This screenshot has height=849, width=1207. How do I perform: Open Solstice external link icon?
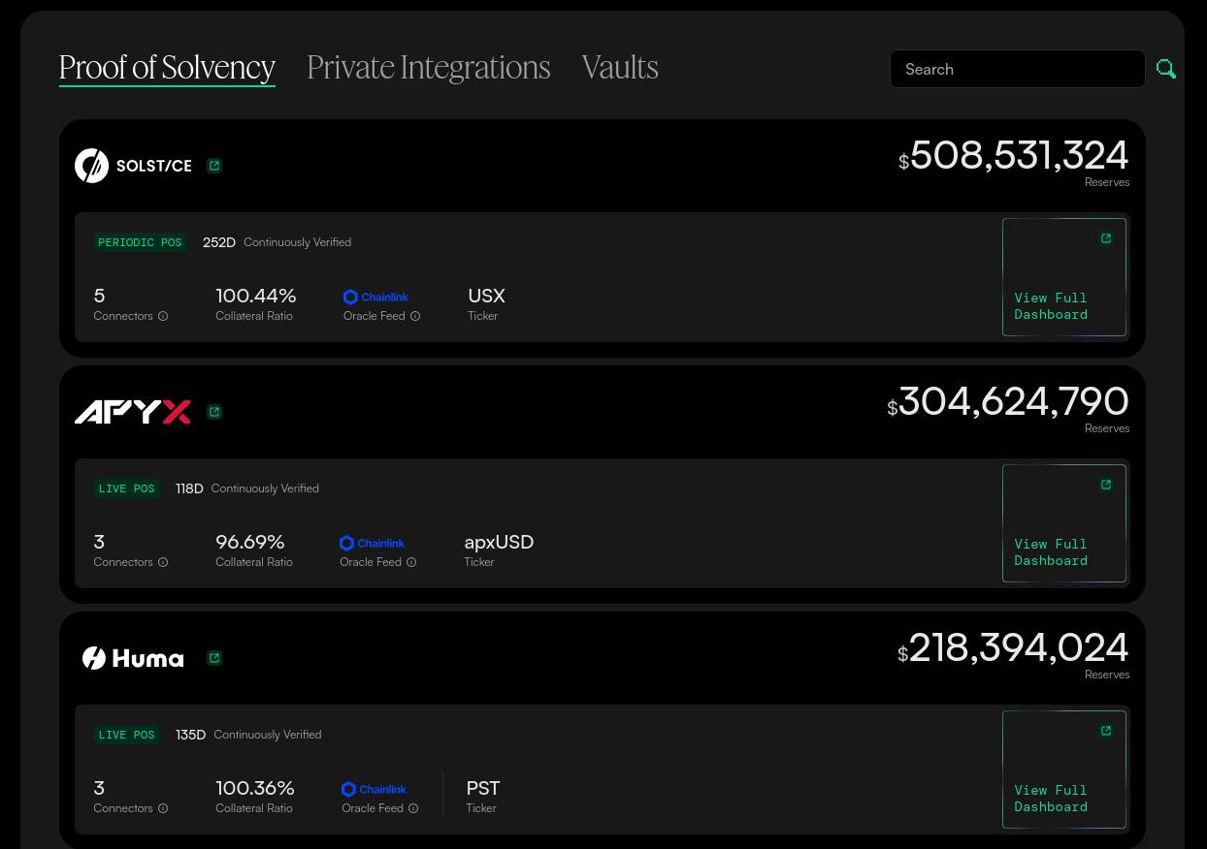click(x=214, y=166)
